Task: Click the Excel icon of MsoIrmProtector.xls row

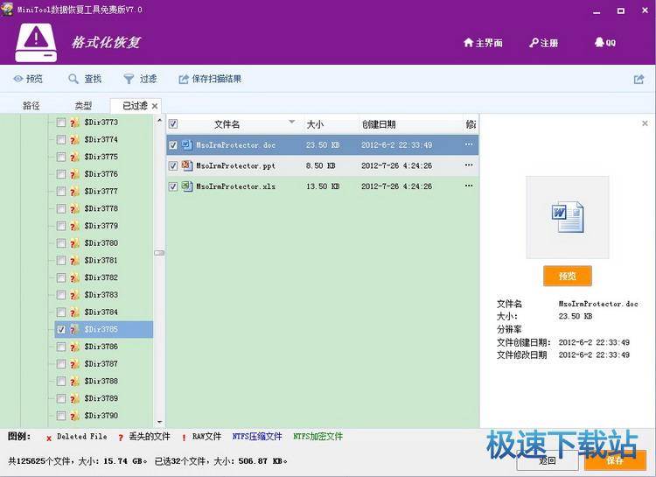Action: point(186,186)
